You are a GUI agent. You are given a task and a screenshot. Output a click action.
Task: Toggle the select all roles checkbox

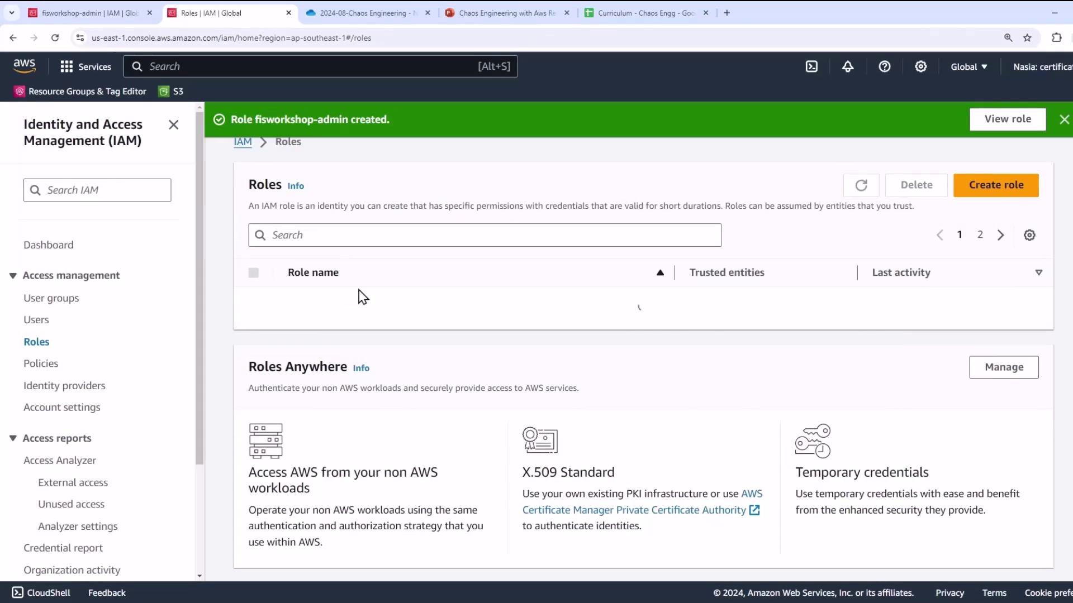pos(254,272)
